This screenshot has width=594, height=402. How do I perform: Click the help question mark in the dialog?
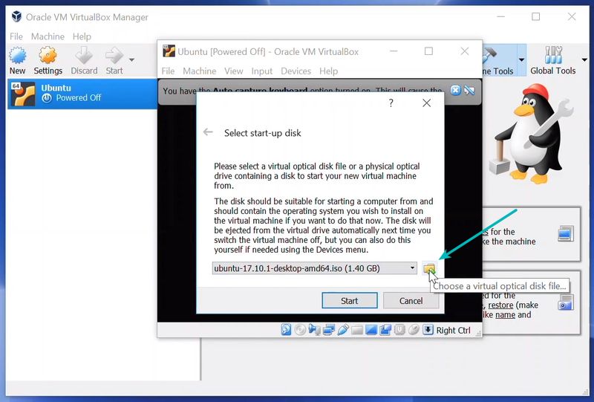tap(391, 103)
